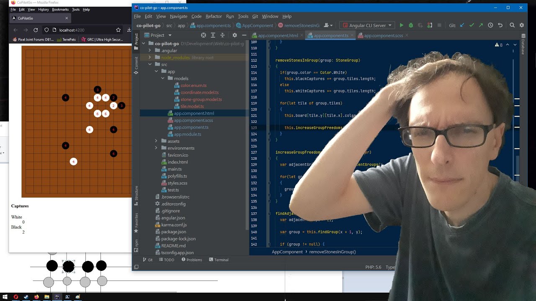Bookmark this page with Firefox star
The height and width of the screenshot is (301, 536).
pyautogui.click(x=118, y=30)
